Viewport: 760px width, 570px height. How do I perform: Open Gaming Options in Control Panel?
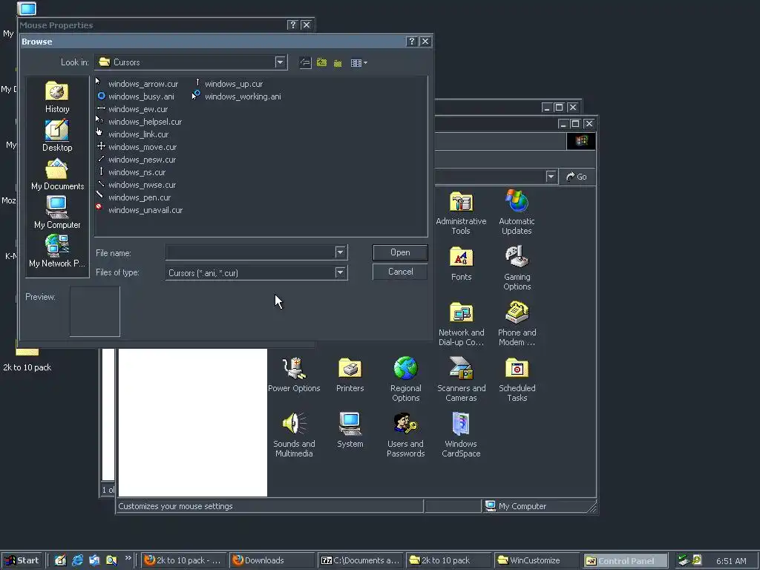(517, 268)
